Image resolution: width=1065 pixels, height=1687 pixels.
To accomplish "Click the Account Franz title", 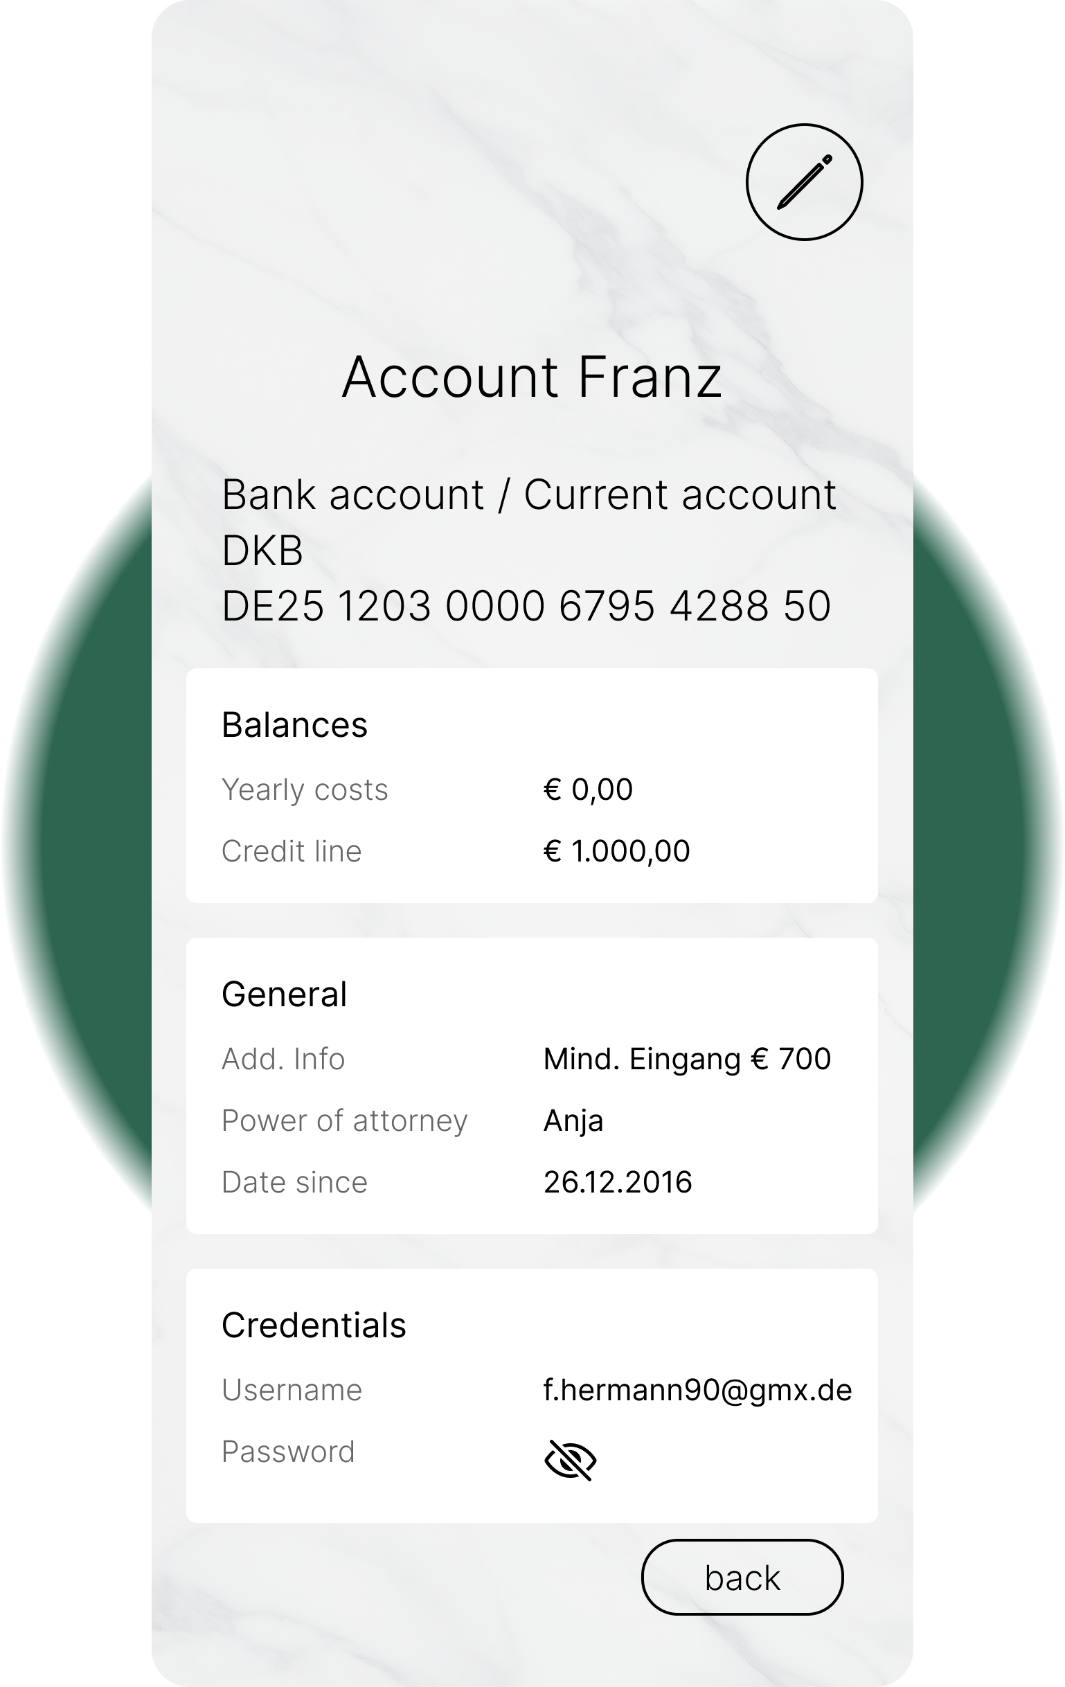I will [x=532, y=377].
